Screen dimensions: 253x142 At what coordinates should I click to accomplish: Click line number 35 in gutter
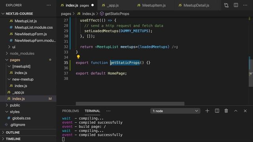66,63
